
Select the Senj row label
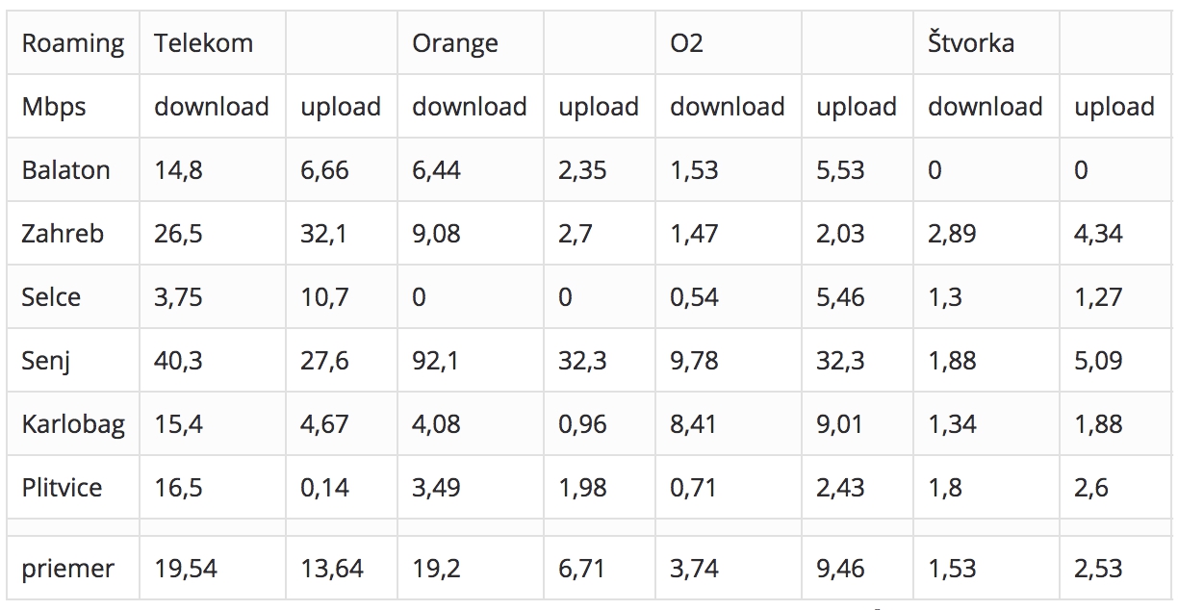click(x=46, y=361)
